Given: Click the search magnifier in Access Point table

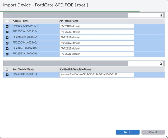Looking at the screenshot, I should click(x=161, y=15).
